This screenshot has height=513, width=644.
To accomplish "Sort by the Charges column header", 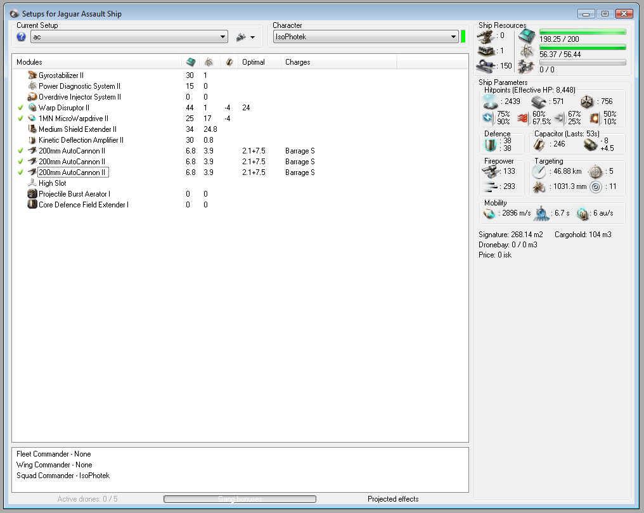I will pos(339,62).
